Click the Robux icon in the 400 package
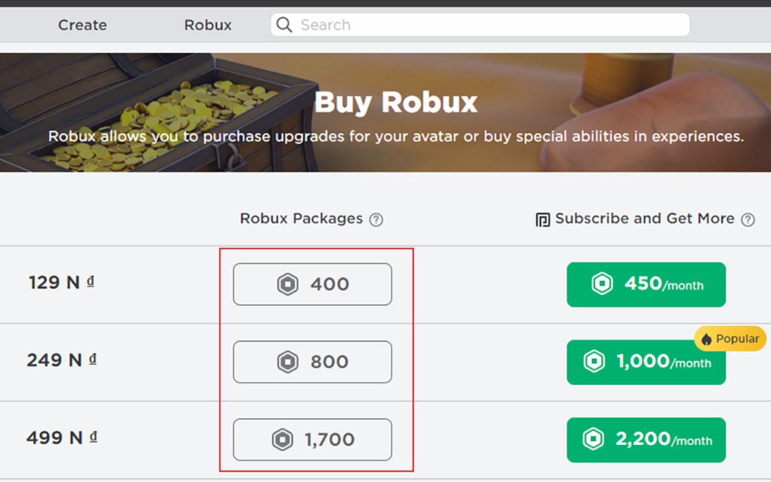 click(x=287, y=284)
